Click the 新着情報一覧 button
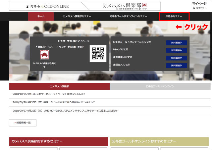The width and height of the screenshot is (212, 150). pyautogui.click(x=23, y=123)
